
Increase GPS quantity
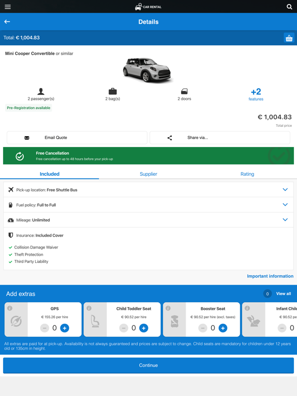click(x=64, y=328)
